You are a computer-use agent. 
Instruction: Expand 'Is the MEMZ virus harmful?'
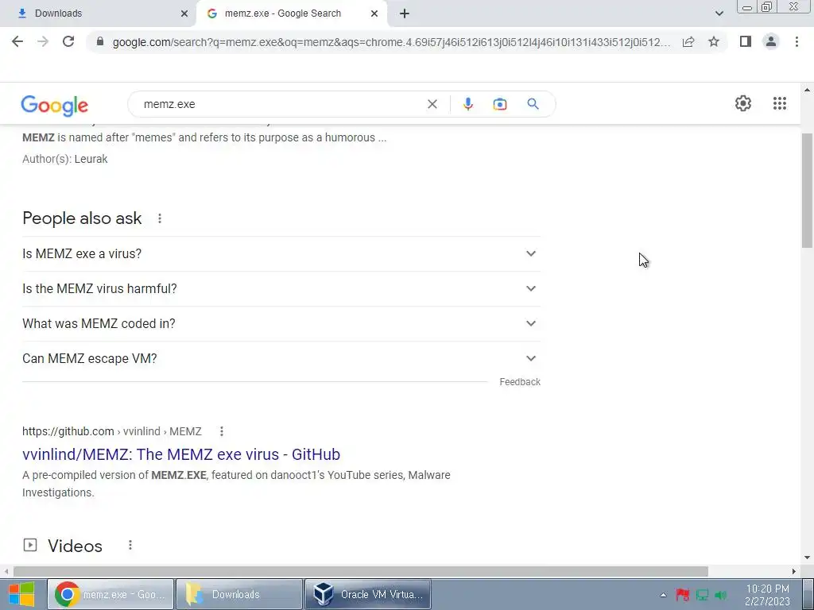coord(281,288)
